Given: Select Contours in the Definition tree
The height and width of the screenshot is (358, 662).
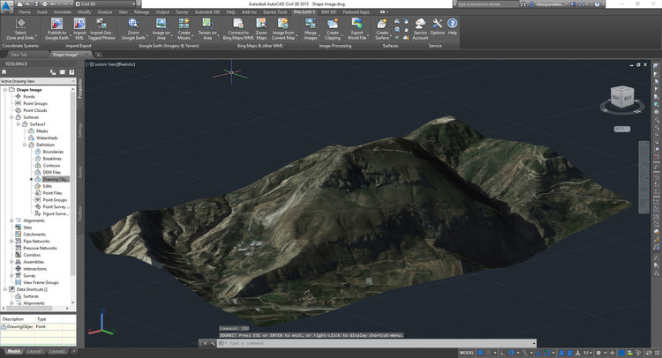Looking at the screenshot, I should click(x=53, y=165).
